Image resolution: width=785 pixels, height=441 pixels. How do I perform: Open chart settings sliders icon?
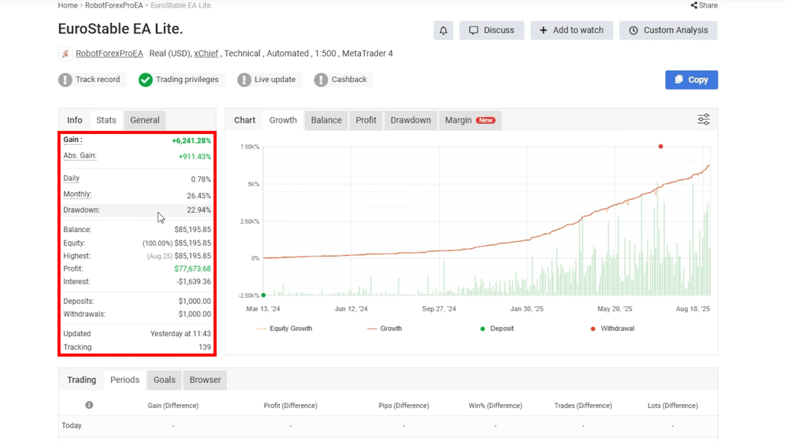tap(703, 119)
